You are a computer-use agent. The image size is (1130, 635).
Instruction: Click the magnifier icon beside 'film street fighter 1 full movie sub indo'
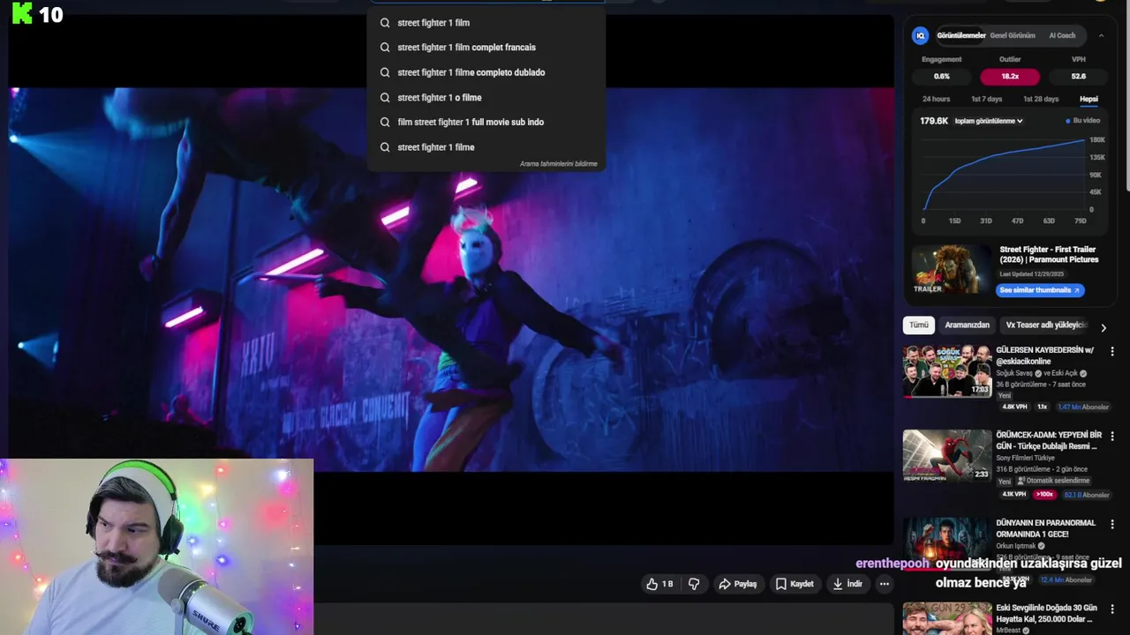385,123
